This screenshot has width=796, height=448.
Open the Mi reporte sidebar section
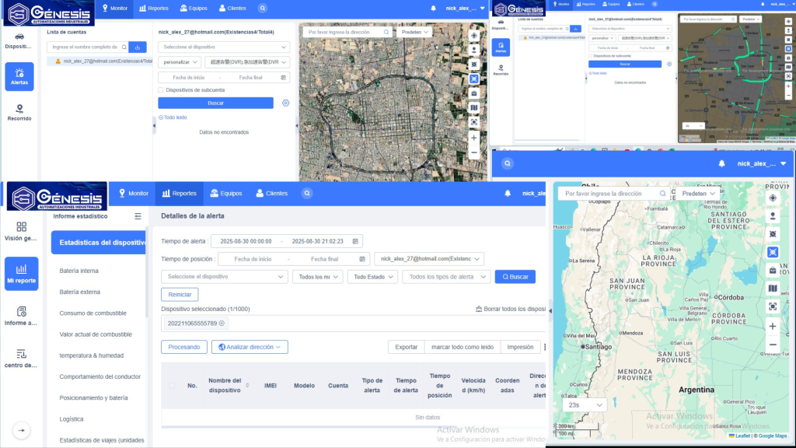pyautogui.click(x=21, y=273)
